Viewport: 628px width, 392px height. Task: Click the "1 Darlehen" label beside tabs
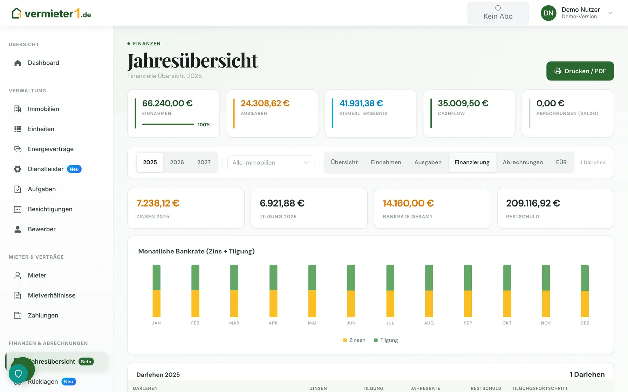593,162
